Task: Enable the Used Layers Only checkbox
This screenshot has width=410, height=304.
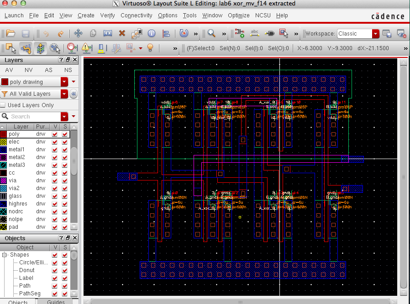Action: (x=4, y=105)
